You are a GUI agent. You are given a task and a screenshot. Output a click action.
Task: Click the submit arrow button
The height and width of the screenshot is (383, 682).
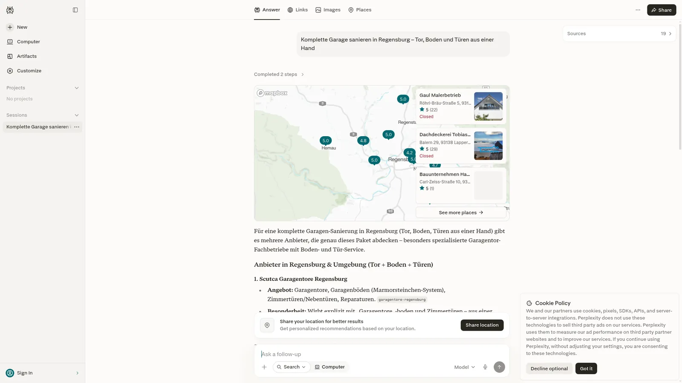tap(499, 367)
